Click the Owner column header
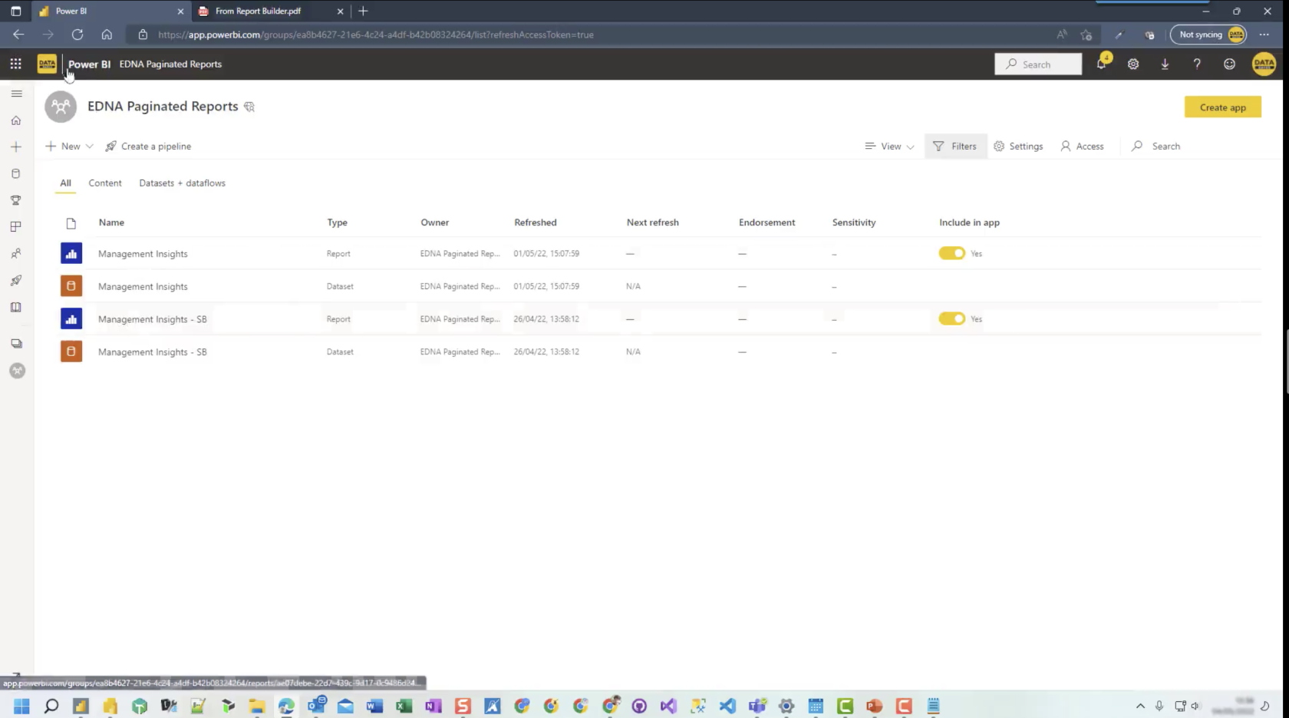This screenshot has width=1289, height=718. coord(435,222)
